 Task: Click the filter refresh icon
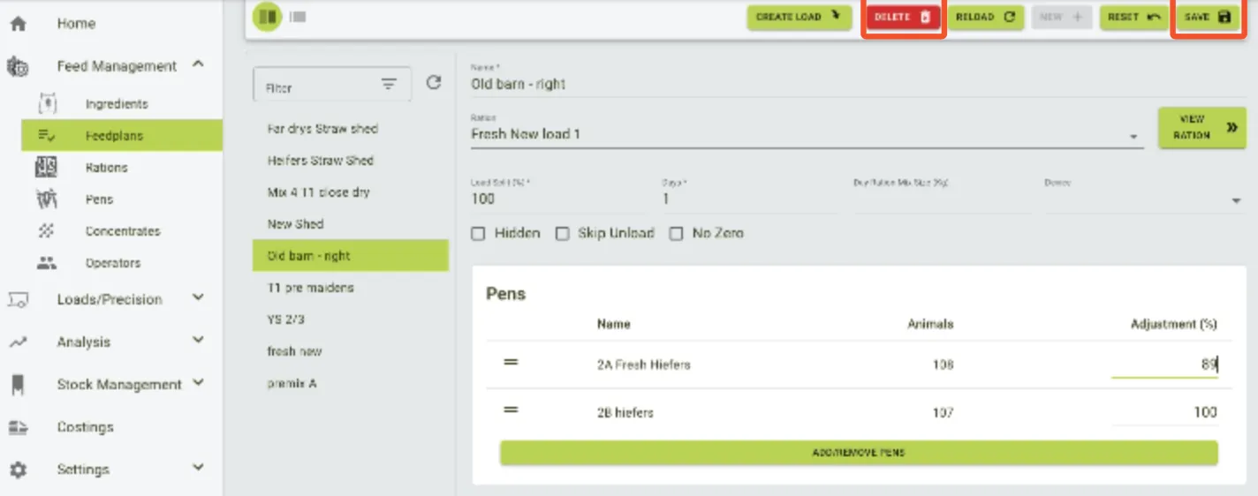click(x=433, y=83)
